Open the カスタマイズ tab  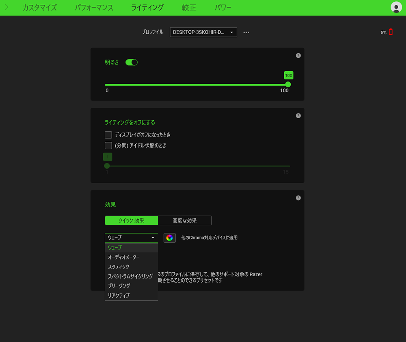[x=39, y=8]
